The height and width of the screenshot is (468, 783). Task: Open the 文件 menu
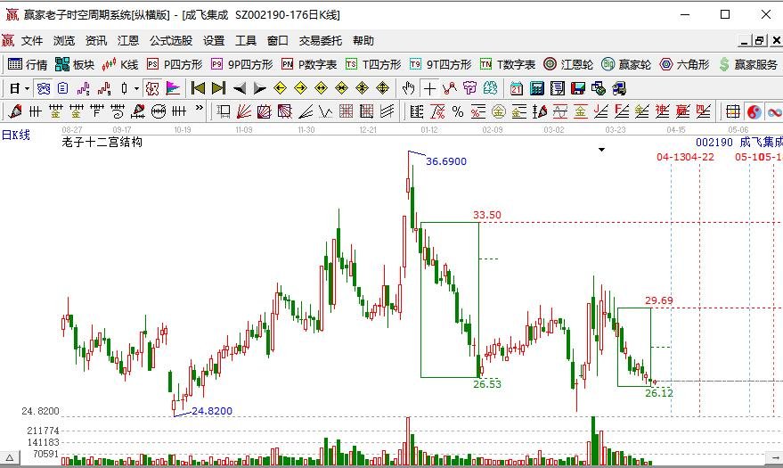pos(32,40)
